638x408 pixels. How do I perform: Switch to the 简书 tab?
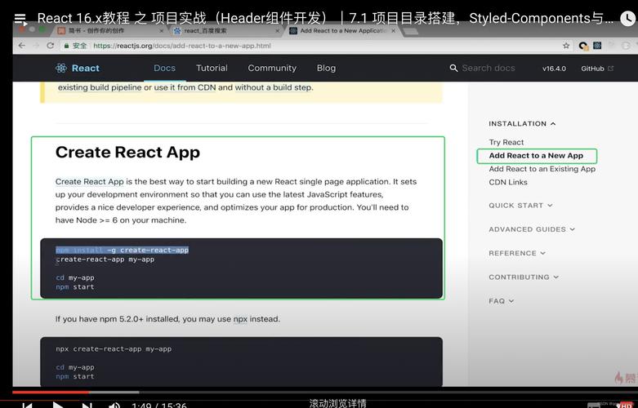click(x=110, y=31)
